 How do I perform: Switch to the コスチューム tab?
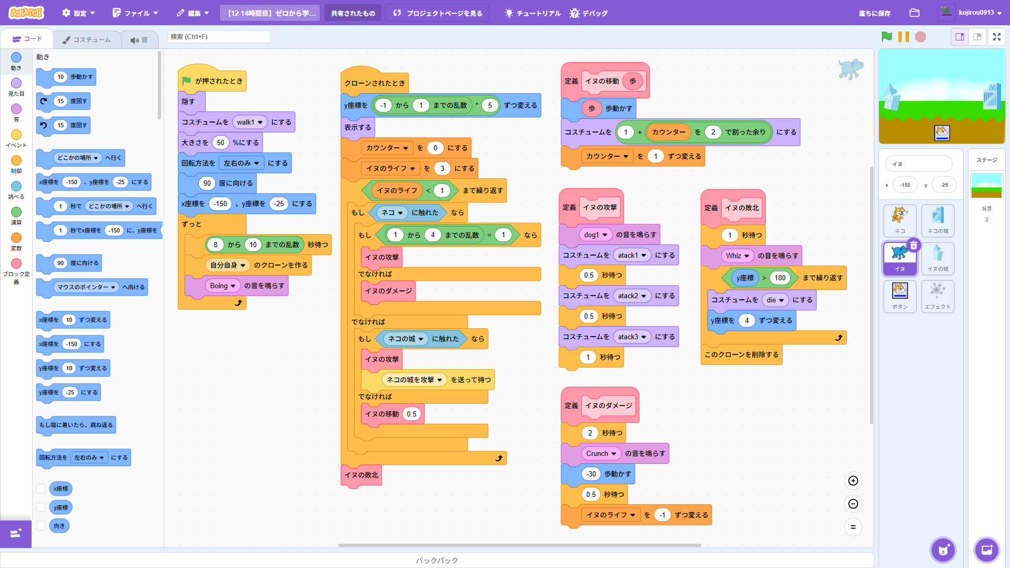pos(86,39)
